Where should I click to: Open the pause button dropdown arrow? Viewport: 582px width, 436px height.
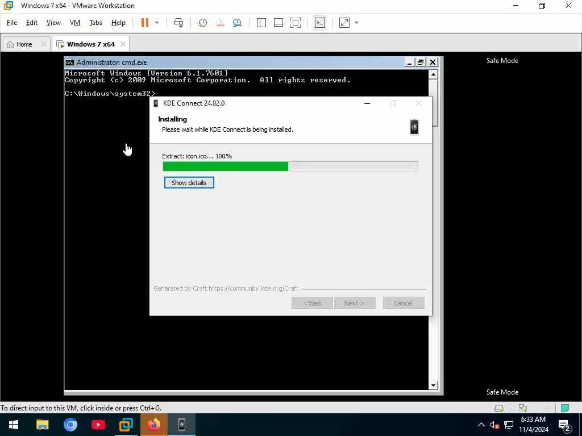(157, 23)
